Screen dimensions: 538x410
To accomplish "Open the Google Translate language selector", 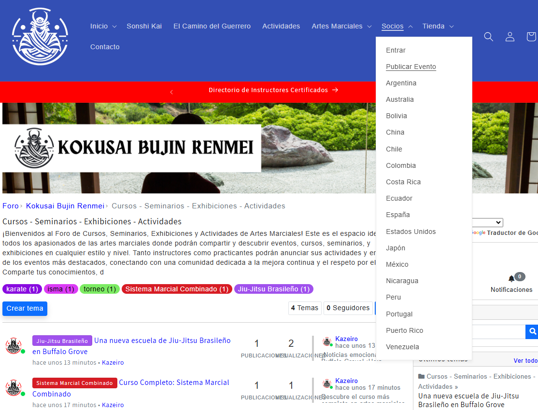I will point(487,222).
